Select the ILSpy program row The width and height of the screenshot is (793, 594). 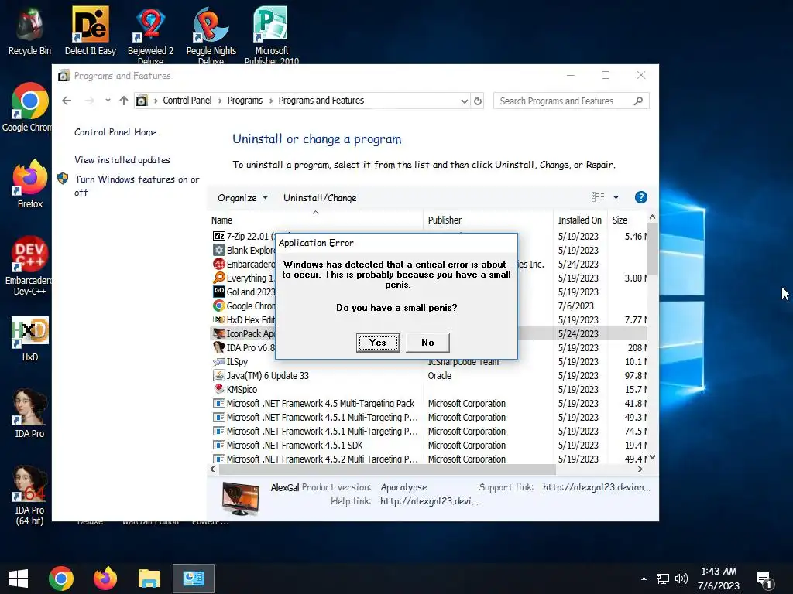tap(428, 362)
